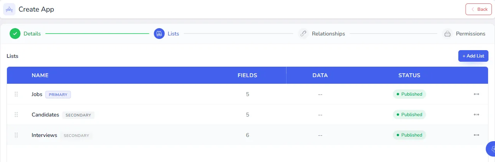This screenshot has width=495, height=162.
Task: Open the Jobs list
Action: point(37,94)
